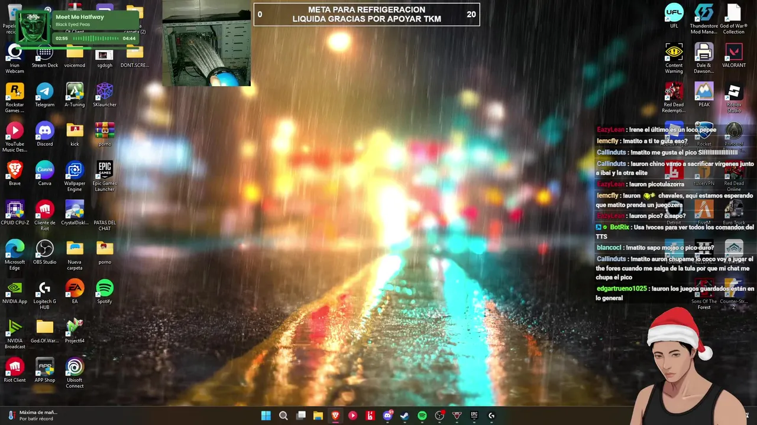Open the sgdsgh image file

(105, 57)
